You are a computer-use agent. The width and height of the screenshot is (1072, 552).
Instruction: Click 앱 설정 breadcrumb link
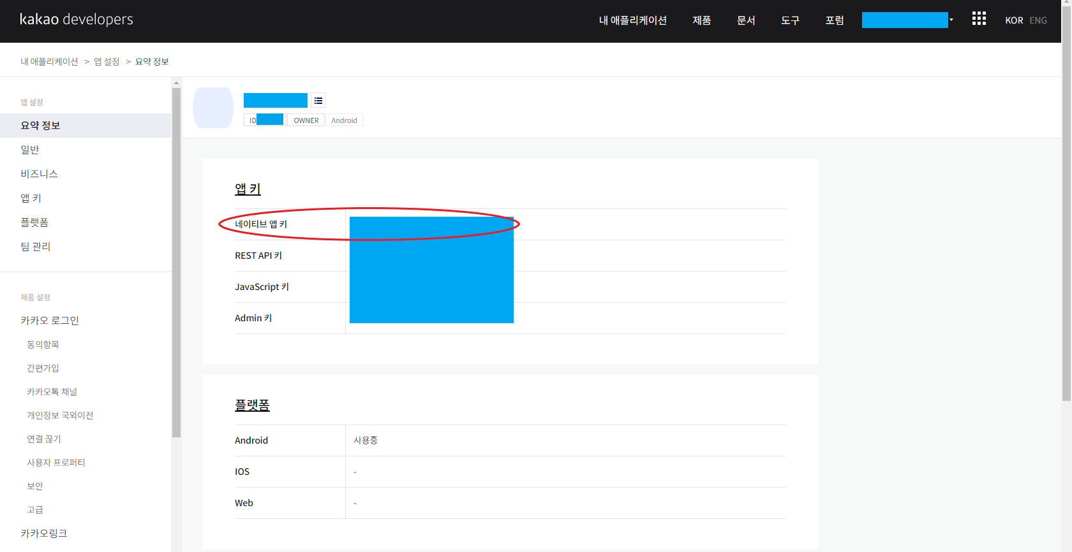pos(107,62)
